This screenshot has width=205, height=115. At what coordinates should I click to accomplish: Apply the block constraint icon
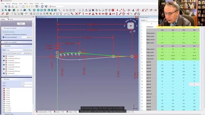pyautogui.click(x=106, y=14)
